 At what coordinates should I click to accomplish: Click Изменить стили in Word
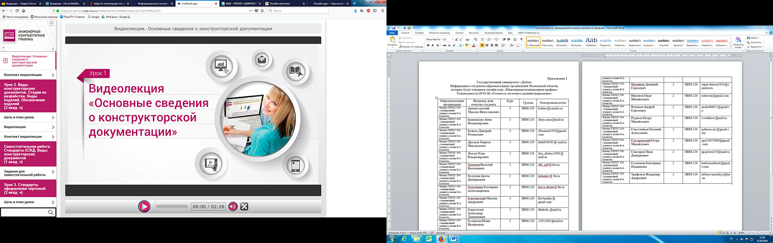pos(738,42)
